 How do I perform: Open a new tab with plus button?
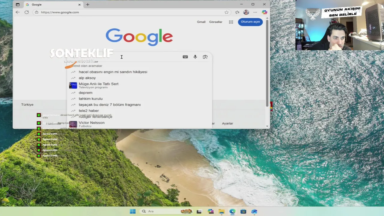(88, 4)
